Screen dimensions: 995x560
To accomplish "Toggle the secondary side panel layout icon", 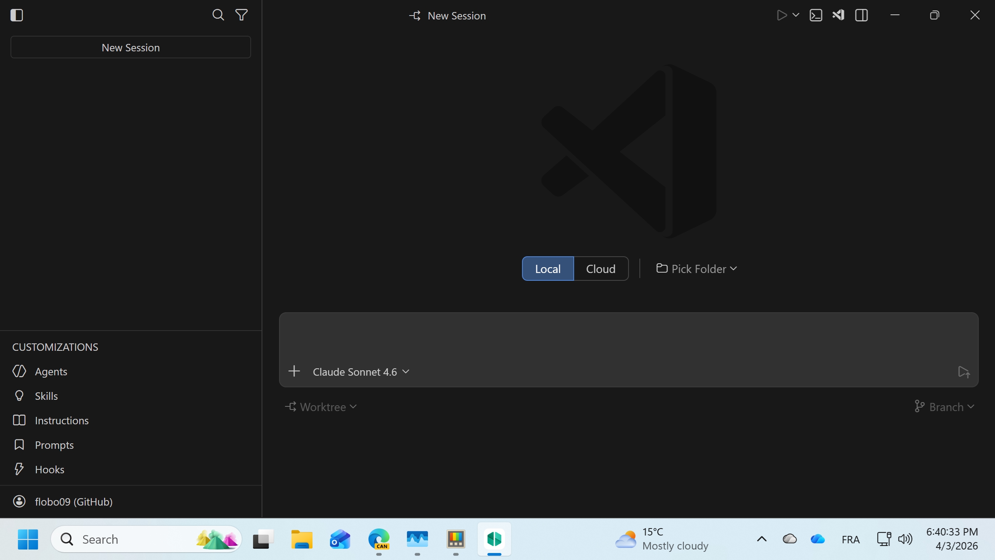I will (x=861, y=15).
